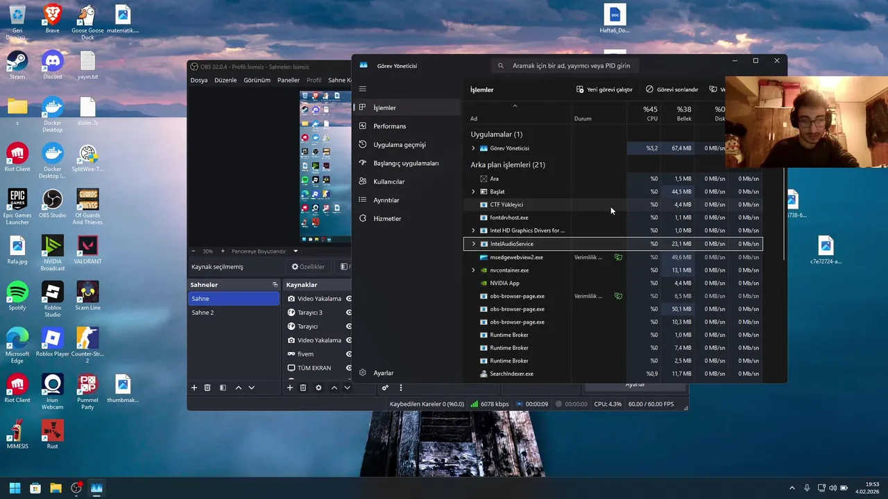Open the Profil menu in OBS
Screen dimensions: 888x499
click(x=314, y=80)
